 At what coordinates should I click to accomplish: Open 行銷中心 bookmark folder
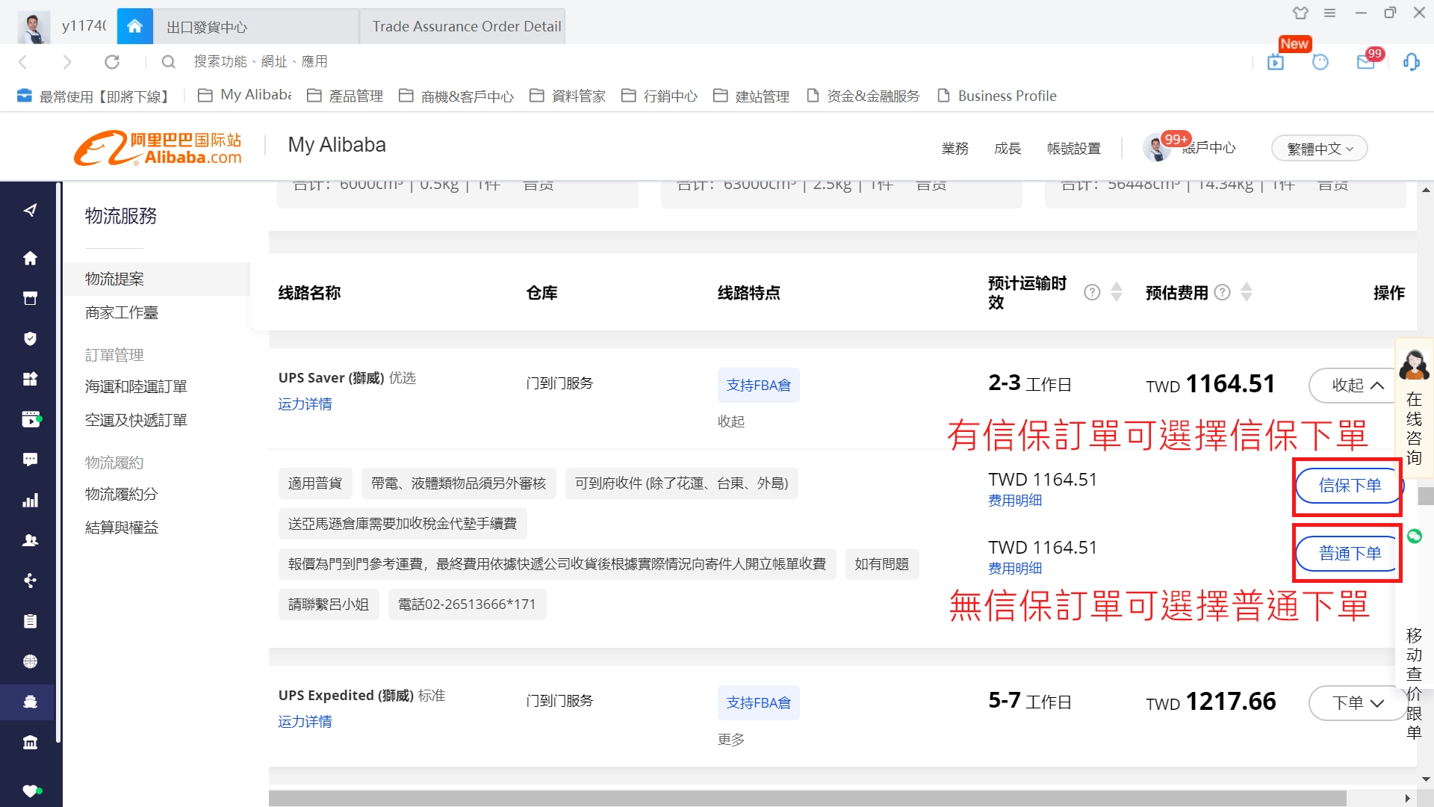(659, 96)
